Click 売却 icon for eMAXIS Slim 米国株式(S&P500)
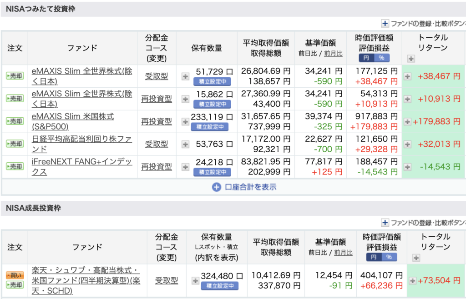This screenshot has height=299, width=466. coord(14,121)
